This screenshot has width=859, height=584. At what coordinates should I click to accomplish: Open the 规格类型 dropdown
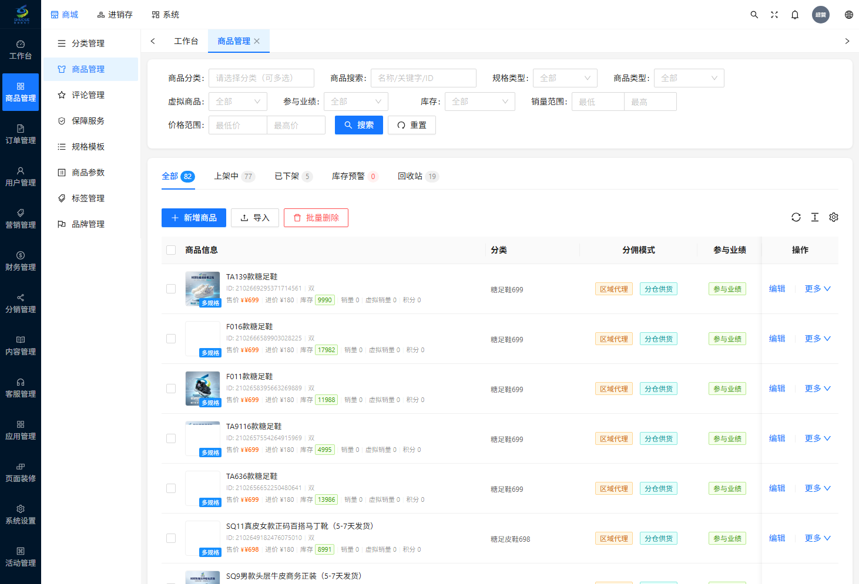pos(565,78)
